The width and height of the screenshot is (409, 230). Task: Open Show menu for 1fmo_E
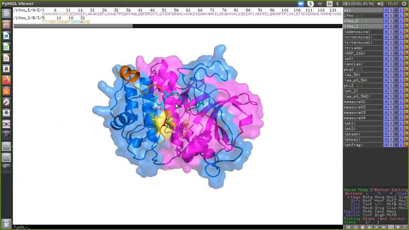(391, 21)
